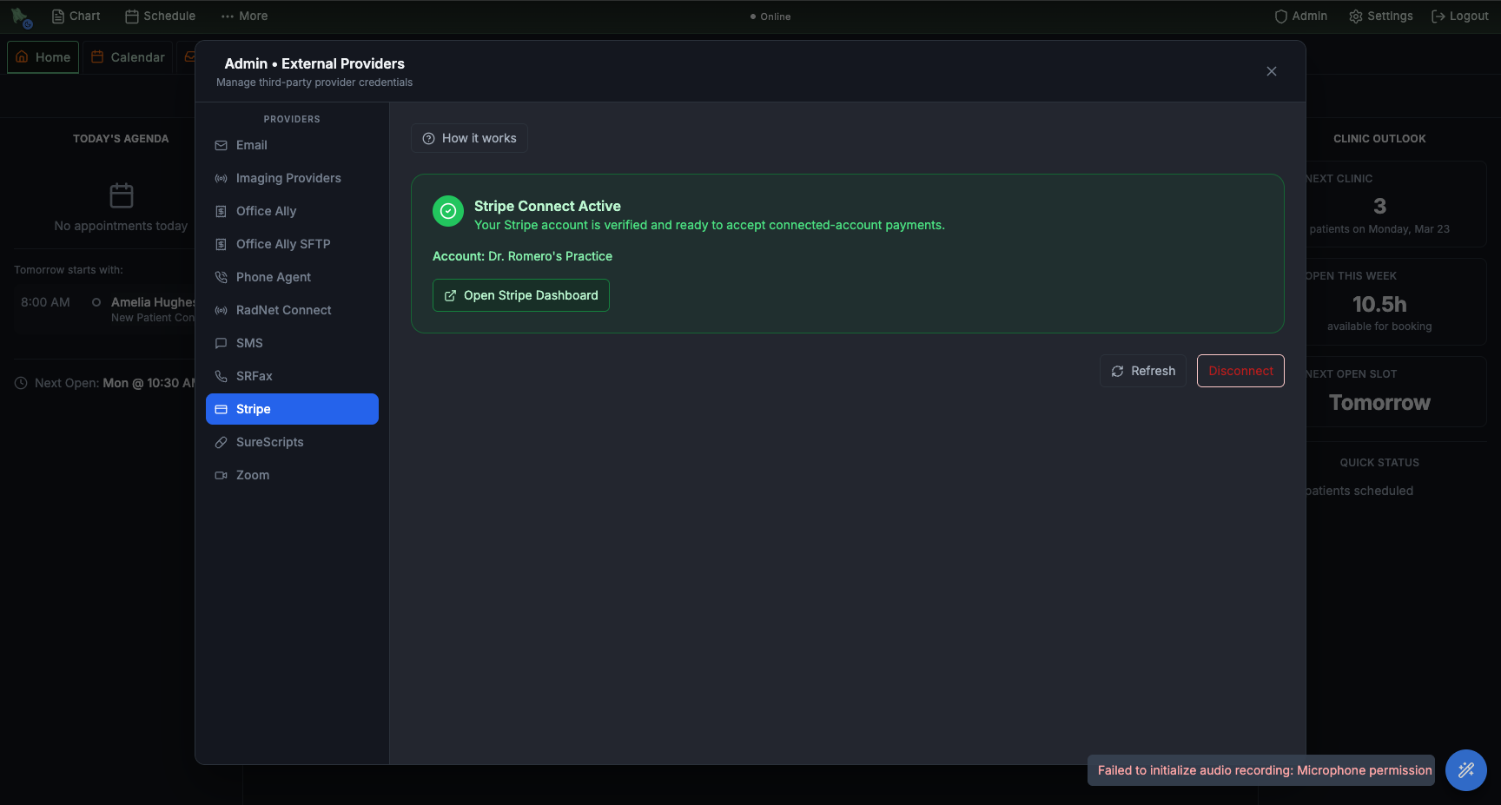Click the Imaging Providers broadcast icon
Viewport: 1501px width, 805px height.
pos(222,179)
